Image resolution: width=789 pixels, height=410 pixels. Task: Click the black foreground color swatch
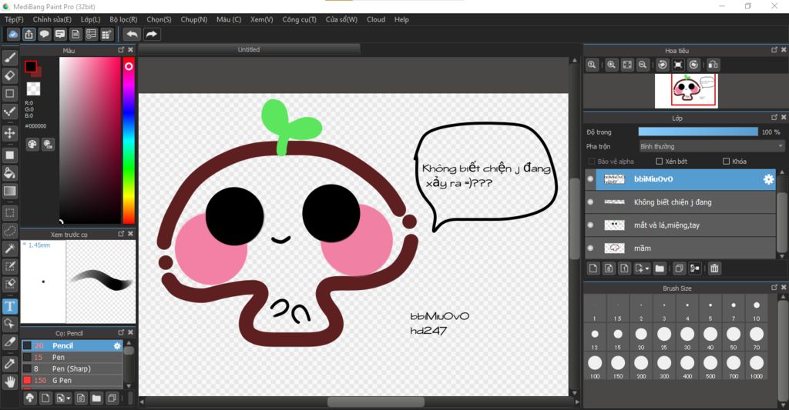tap(31, 66)
